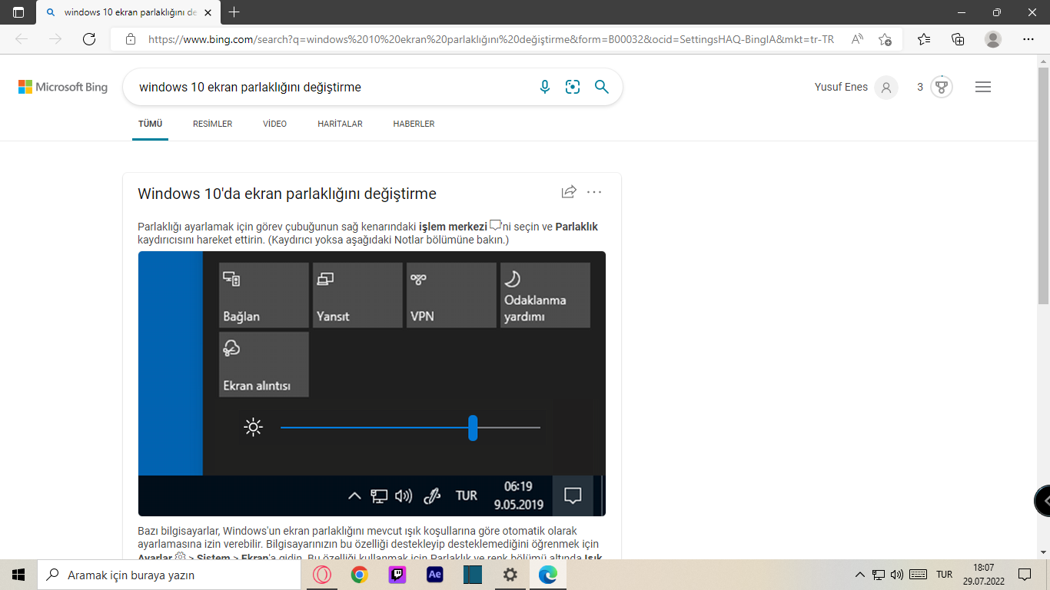This screenshot has width=1050, height=590.
Task: Share the brightness answer card
Action: (569, 192)
